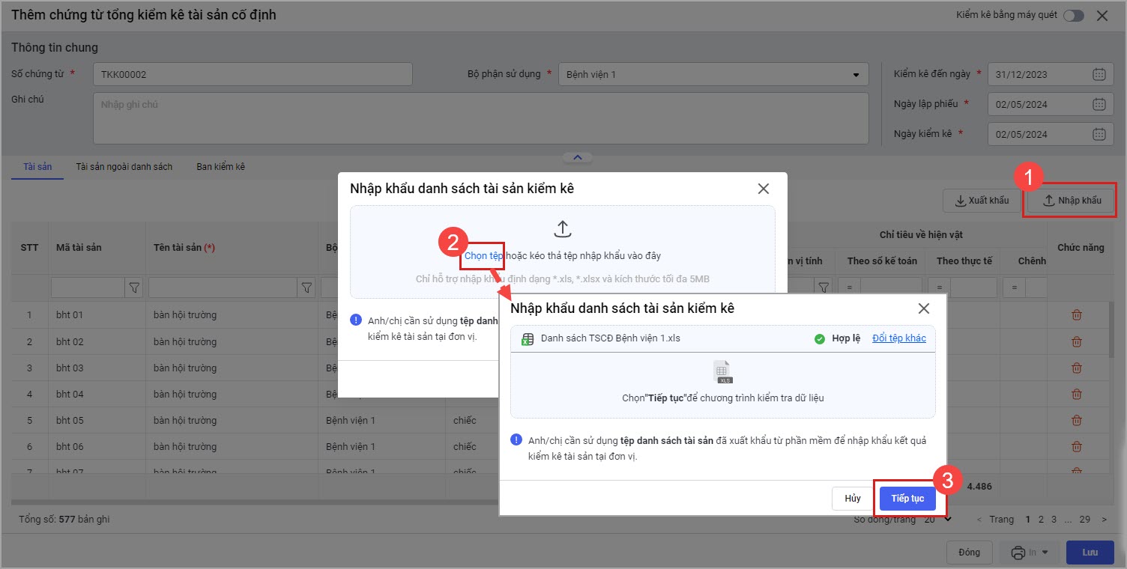Delete the bht 01 row
The width and height of the screenshot is (1127, 569).
click(1077, 315)
